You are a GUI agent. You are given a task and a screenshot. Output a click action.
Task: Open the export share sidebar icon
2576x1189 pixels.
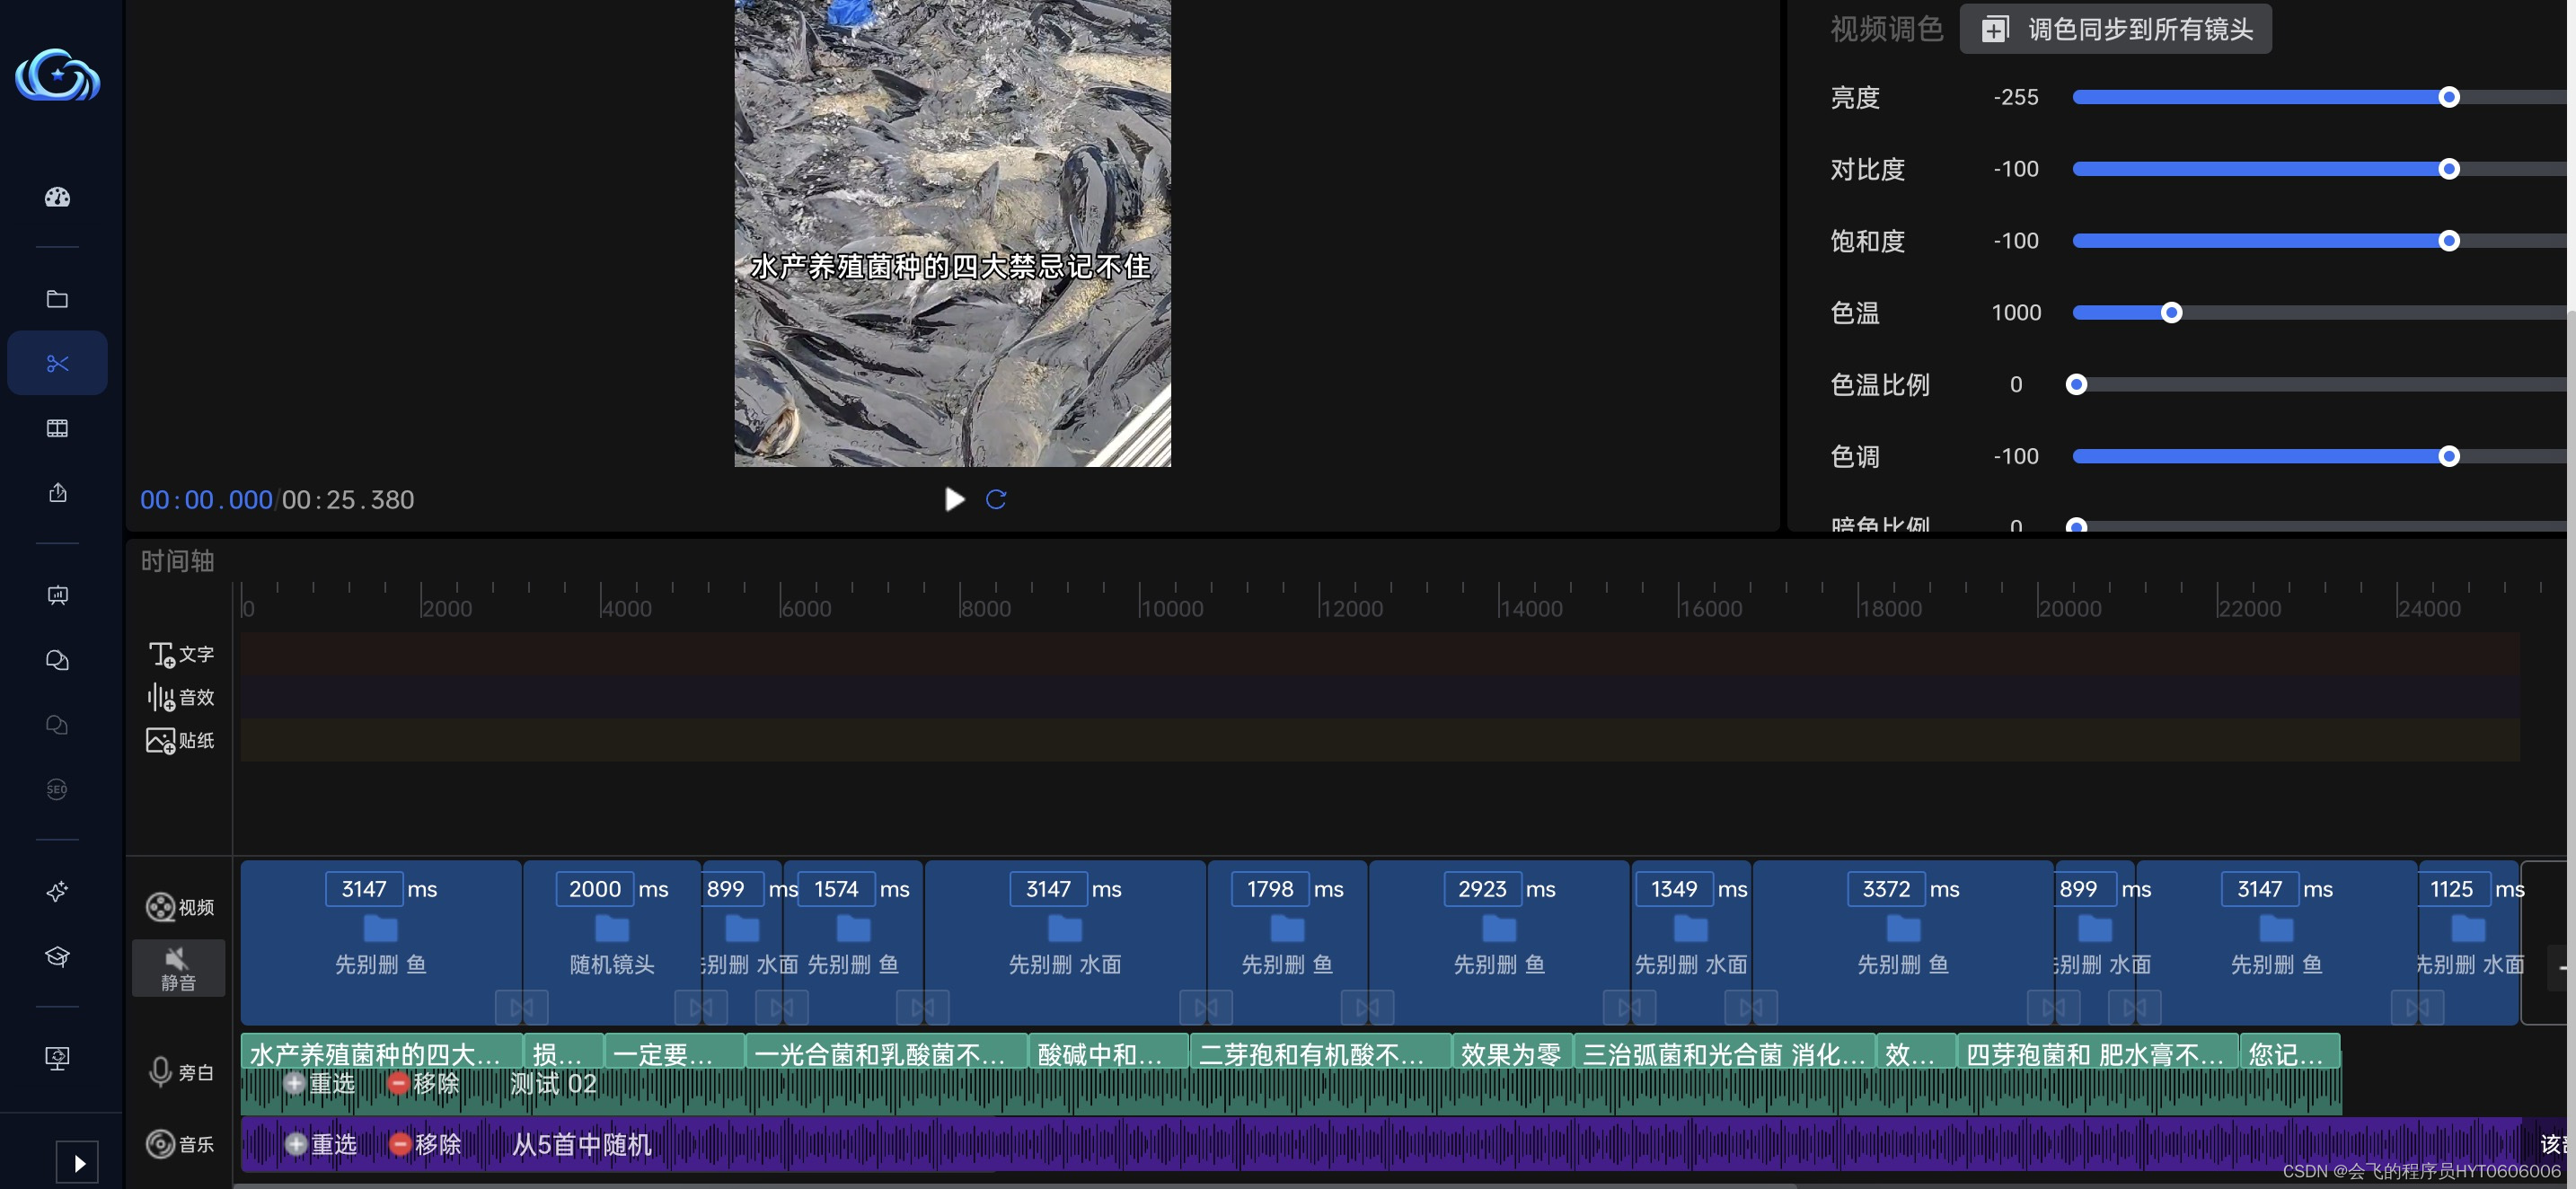(x=57, y=492)
